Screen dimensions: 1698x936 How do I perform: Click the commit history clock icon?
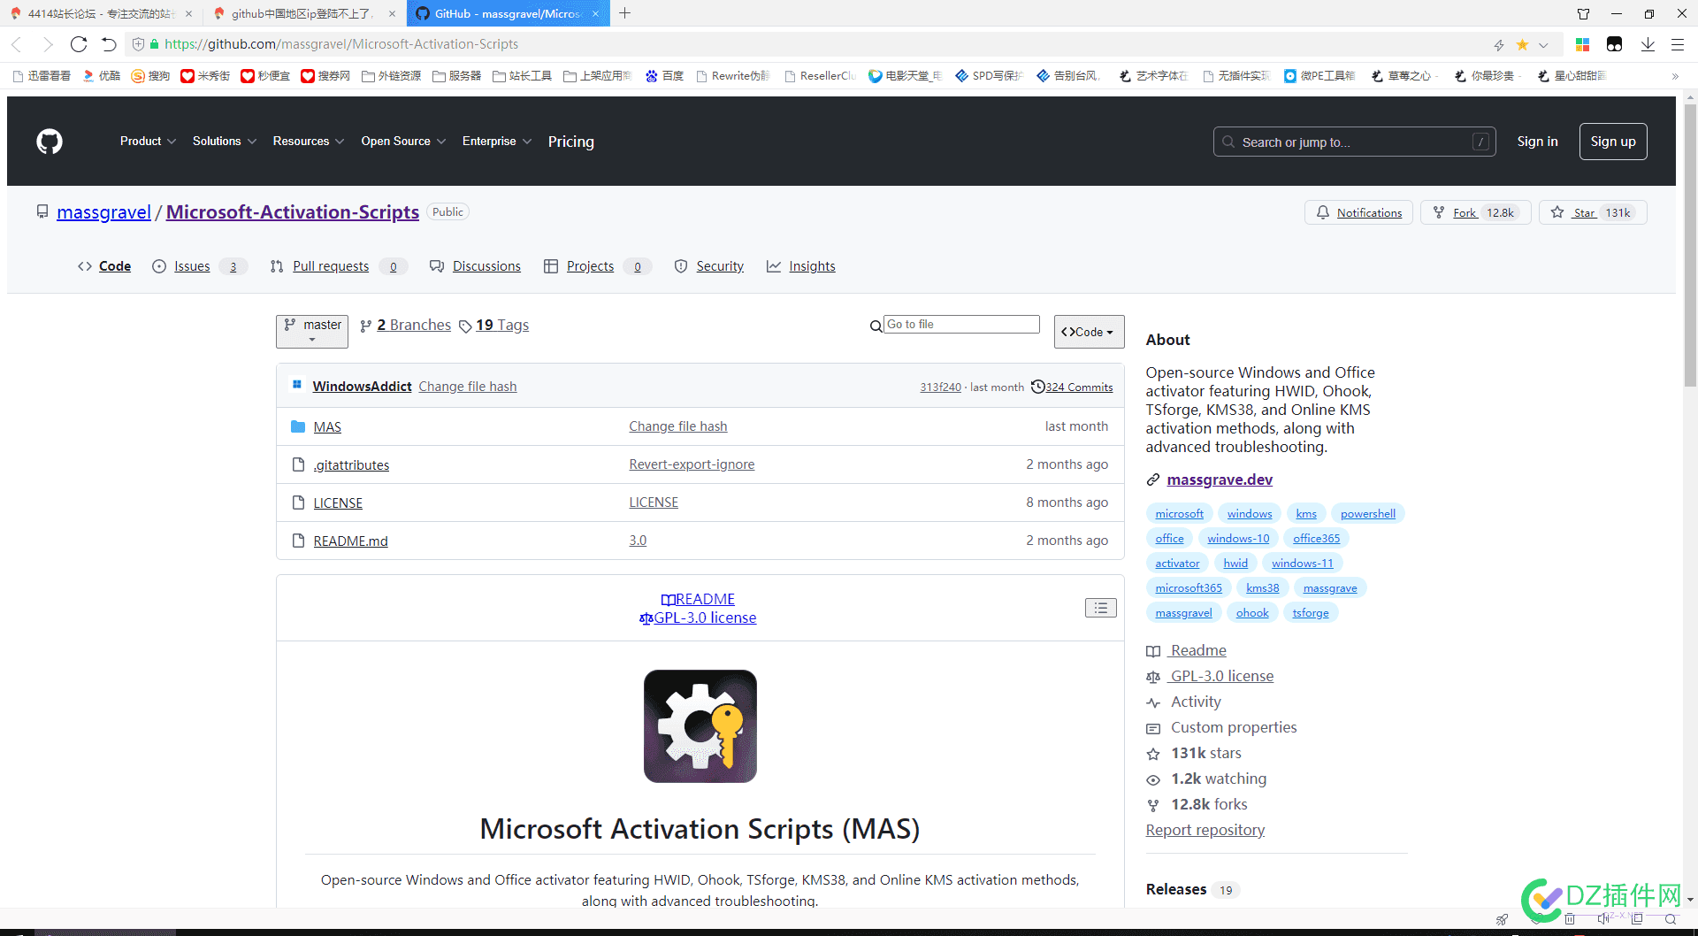point(1038,387)
